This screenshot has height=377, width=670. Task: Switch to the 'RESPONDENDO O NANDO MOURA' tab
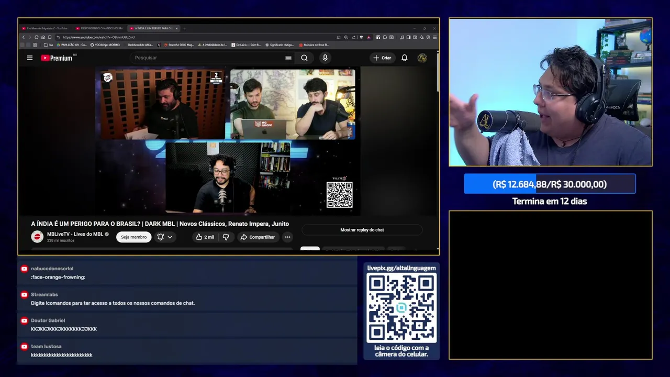(x=99, y=28)
